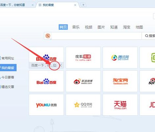This screenshot has height=132, width=155.
Task: Open the Youku 优酷 tile
Action: click(46, 105)
